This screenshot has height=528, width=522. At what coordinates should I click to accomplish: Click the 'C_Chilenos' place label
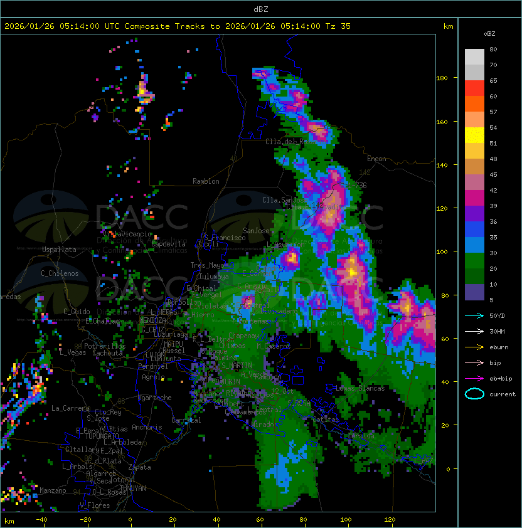60,273
